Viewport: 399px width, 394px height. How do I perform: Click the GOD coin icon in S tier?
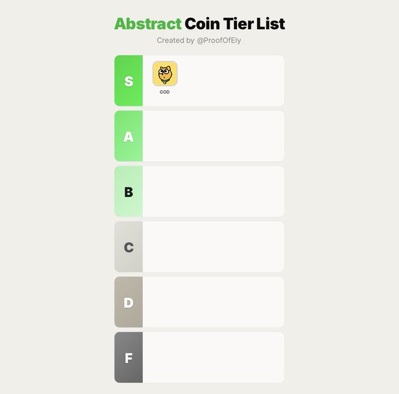165,74
